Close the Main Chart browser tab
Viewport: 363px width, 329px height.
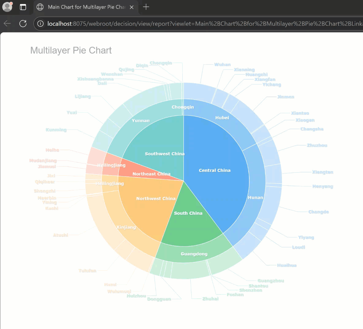[x=132, y=7]
